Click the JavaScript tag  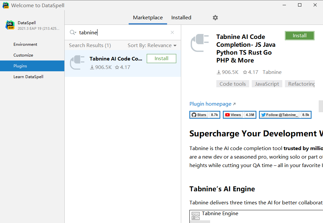267,84
